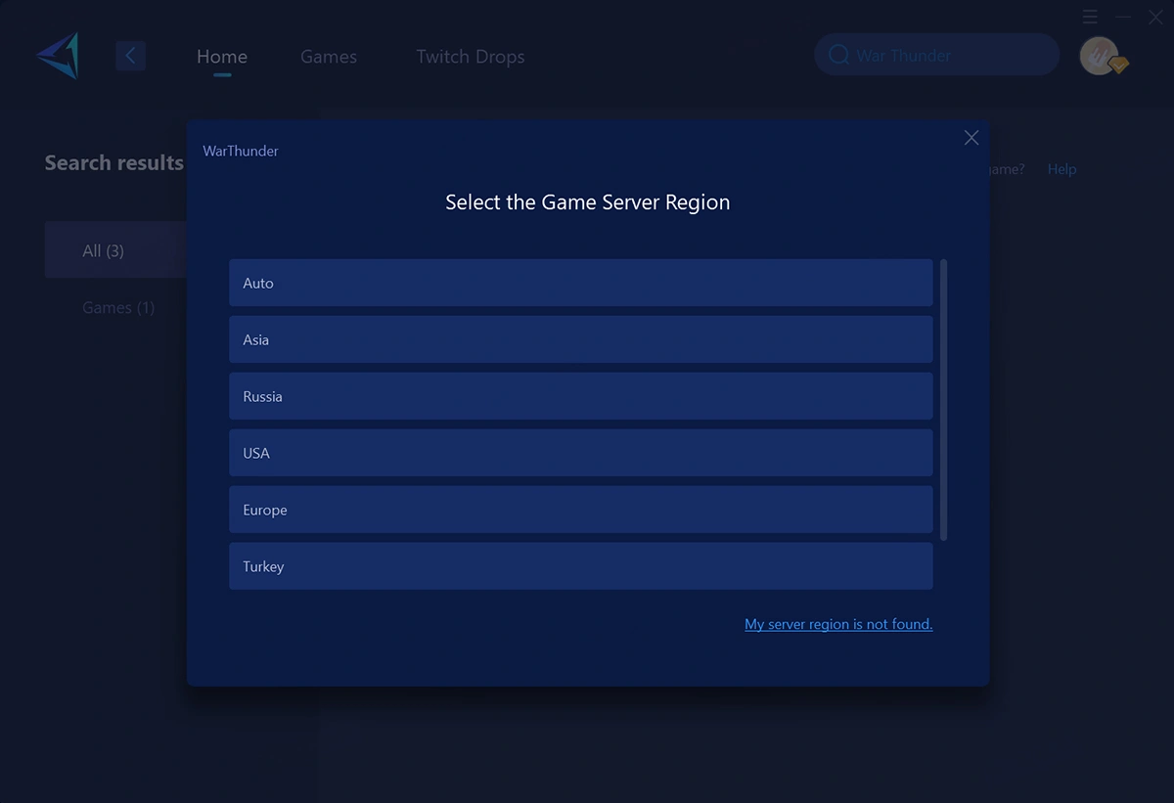Minimize the application window

1123,18
